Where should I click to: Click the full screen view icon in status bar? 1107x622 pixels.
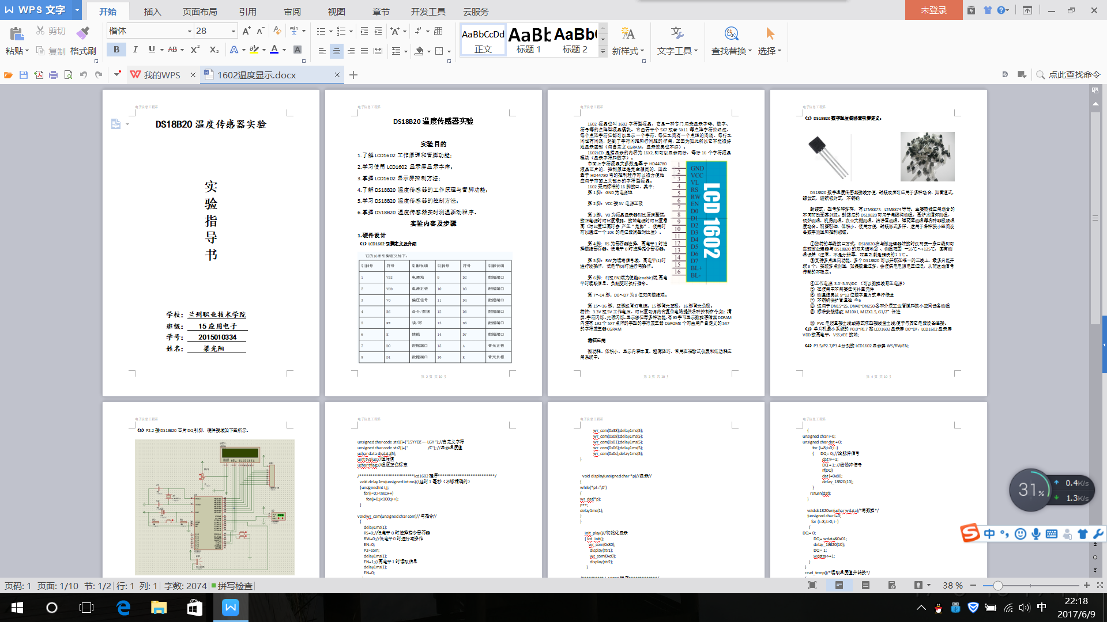[x=812, y=585]
